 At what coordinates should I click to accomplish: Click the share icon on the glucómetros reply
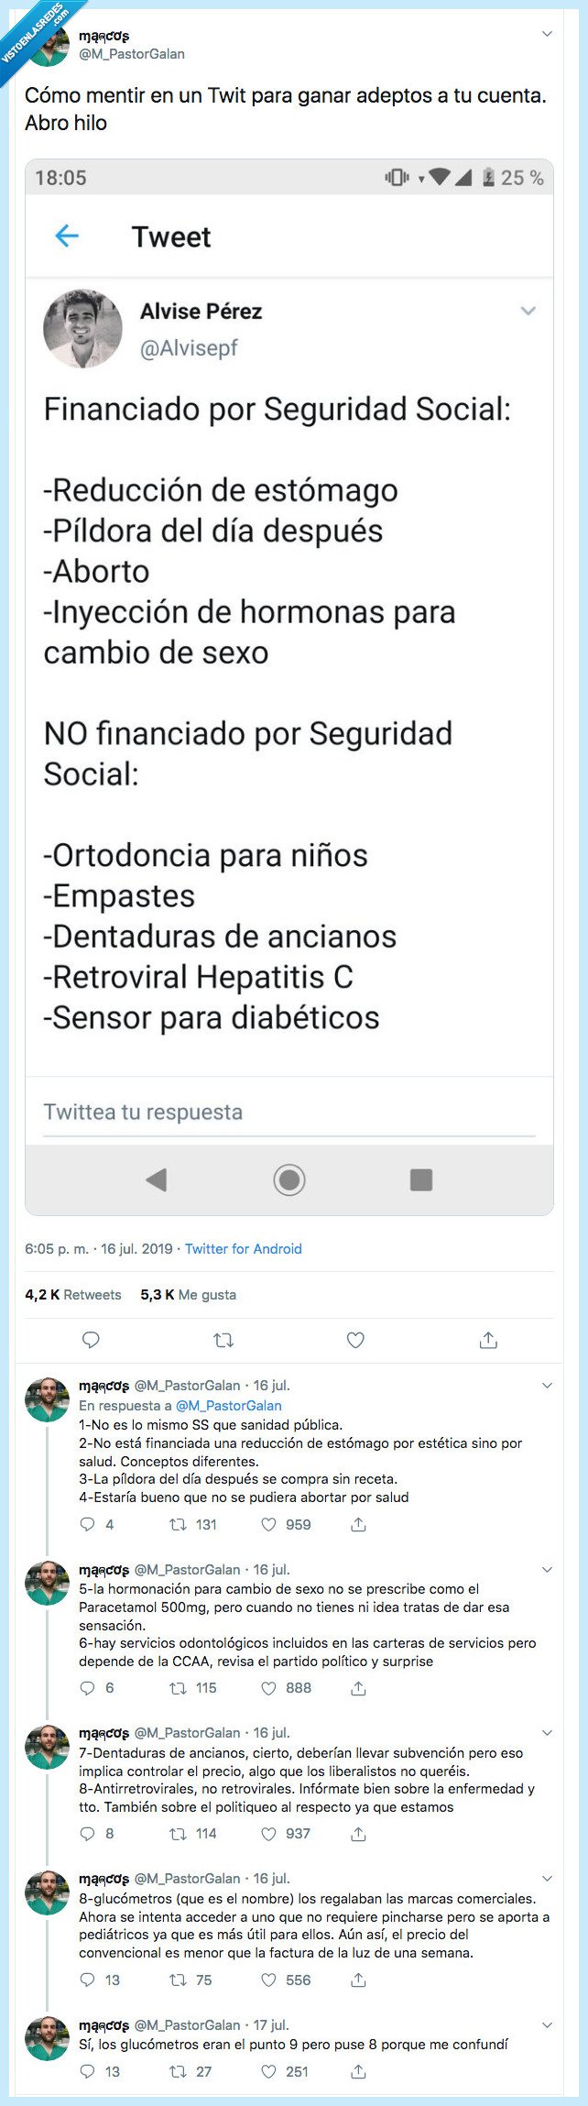click(357, 1980)
